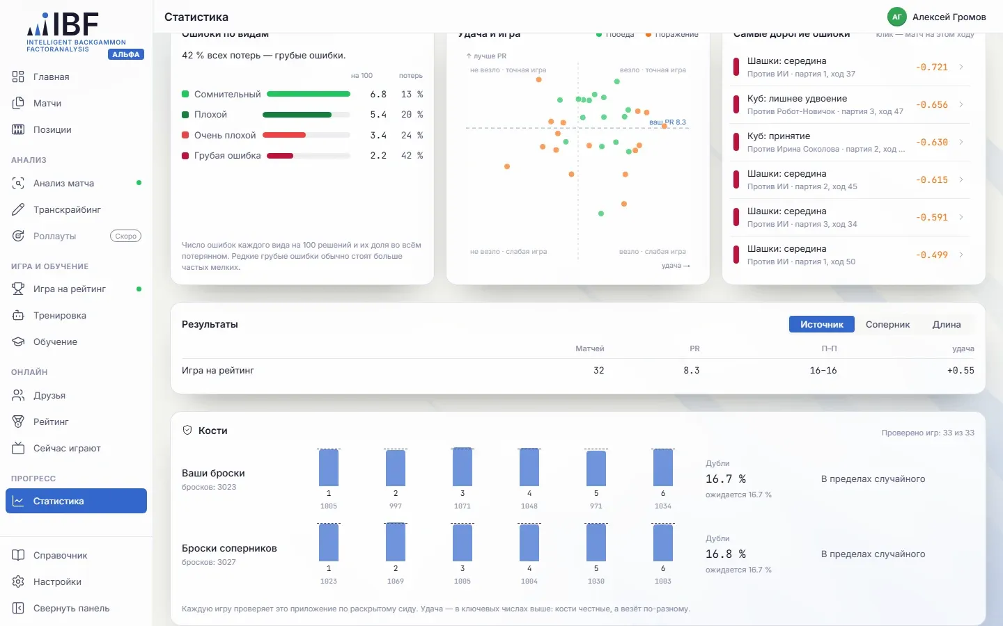
Task: Open the Транскрайбинг pencil icon
Action: (18, 209)
